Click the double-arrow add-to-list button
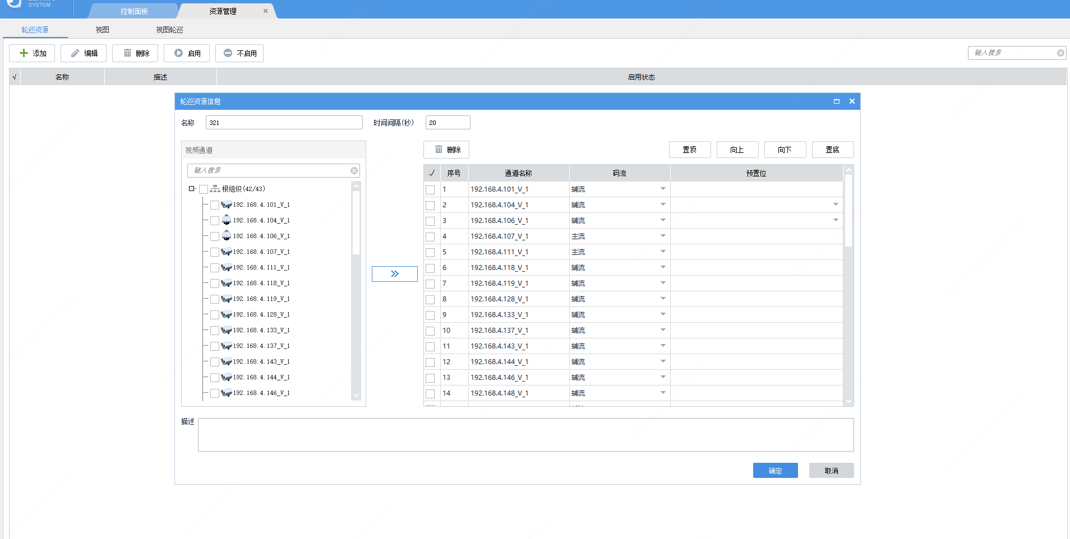Viewport: 1070px width, 539px height. [x=395, y=274]
